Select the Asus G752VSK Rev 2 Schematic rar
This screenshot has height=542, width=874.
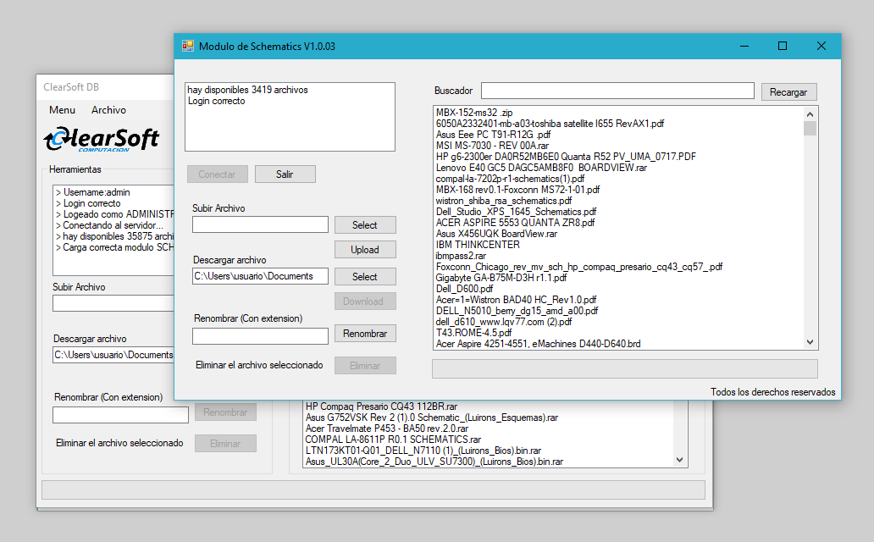click(431, 418)
